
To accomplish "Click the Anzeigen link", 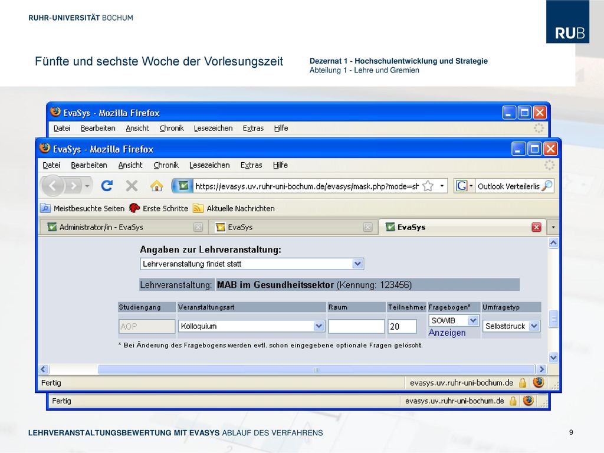I will click(x=447, y=333).
